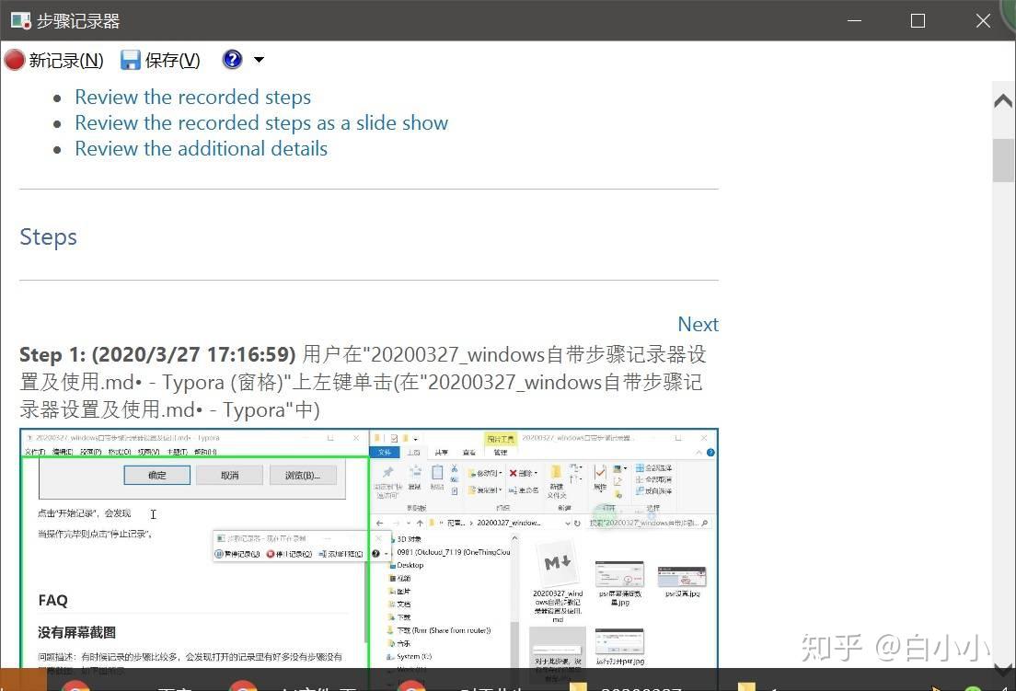
Task: Select the 查看 tab in the screenshot ribbon
Action: click(468, 452)
